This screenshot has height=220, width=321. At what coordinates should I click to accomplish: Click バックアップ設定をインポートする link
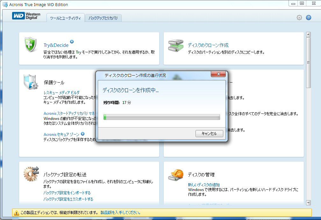(67, 193)
